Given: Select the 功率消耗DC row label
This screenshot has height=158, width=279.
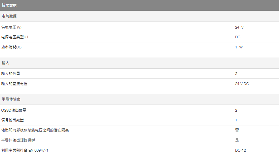Looking at the screenshot, I should (11, 47).
